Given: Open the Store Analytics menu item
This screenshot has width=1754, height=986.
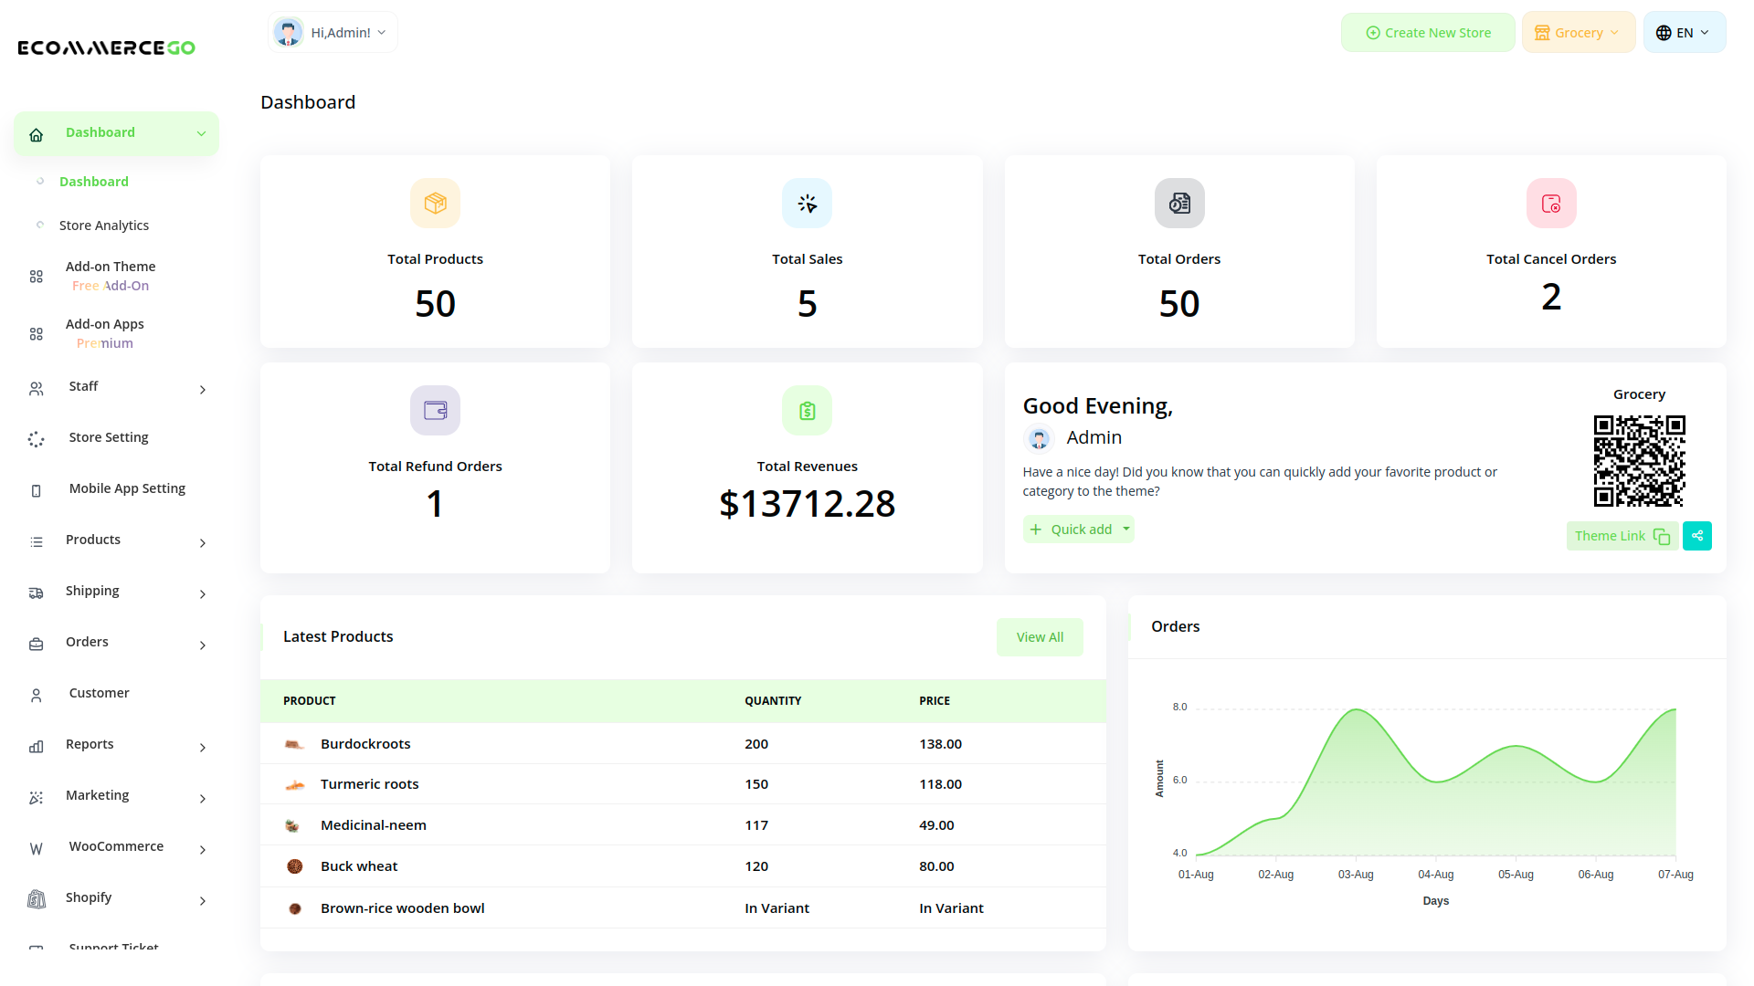Looking at the screenshot, I should (104, 225).
